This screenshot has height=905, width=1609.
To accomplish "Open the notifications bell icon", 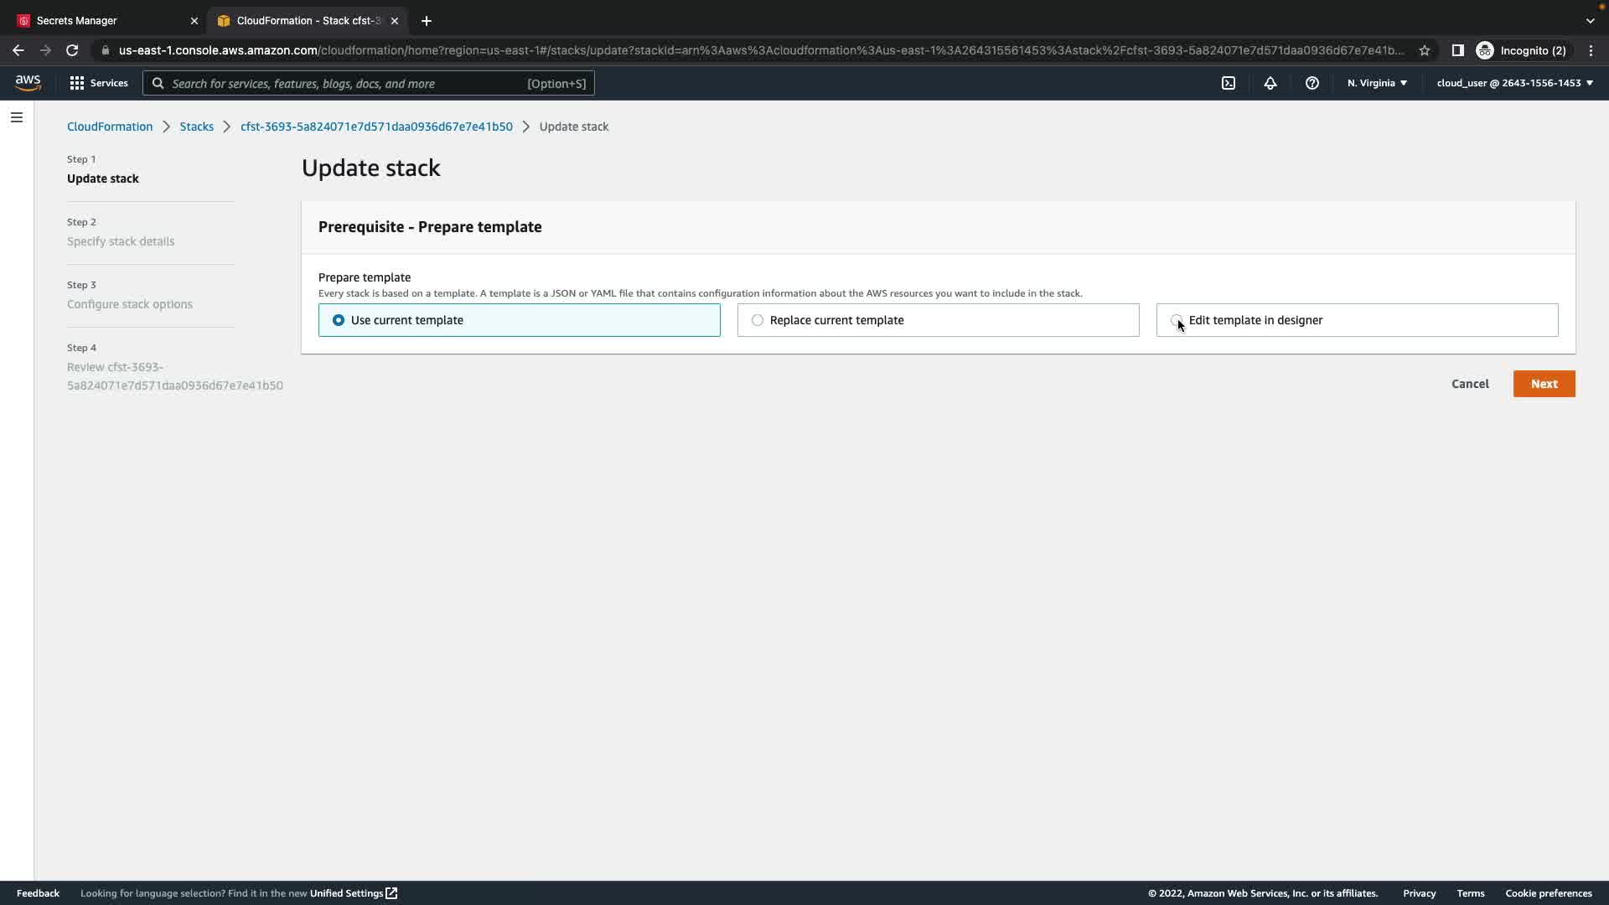I will pyautogui.click(x=1270, y=83).
